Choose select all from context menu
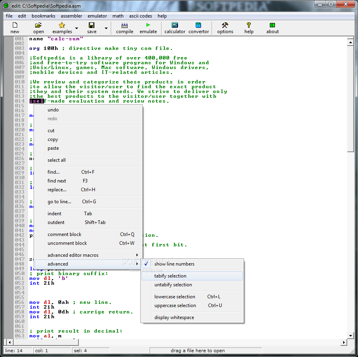This screenshot has height=357, width=358. 88,160
